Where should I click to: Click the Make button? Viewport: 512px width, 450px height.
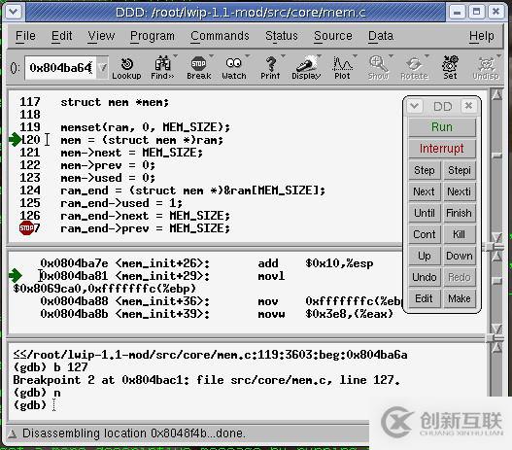pyautogui.click(x=460, y=298)
